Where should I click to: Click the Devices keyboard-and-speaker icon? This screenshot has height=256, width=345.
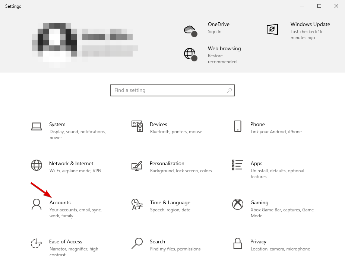(137, 126)
